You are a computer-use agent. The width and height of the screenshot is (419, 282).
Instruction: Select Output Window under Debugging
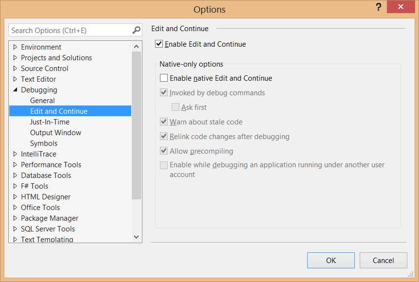[55, 133]
